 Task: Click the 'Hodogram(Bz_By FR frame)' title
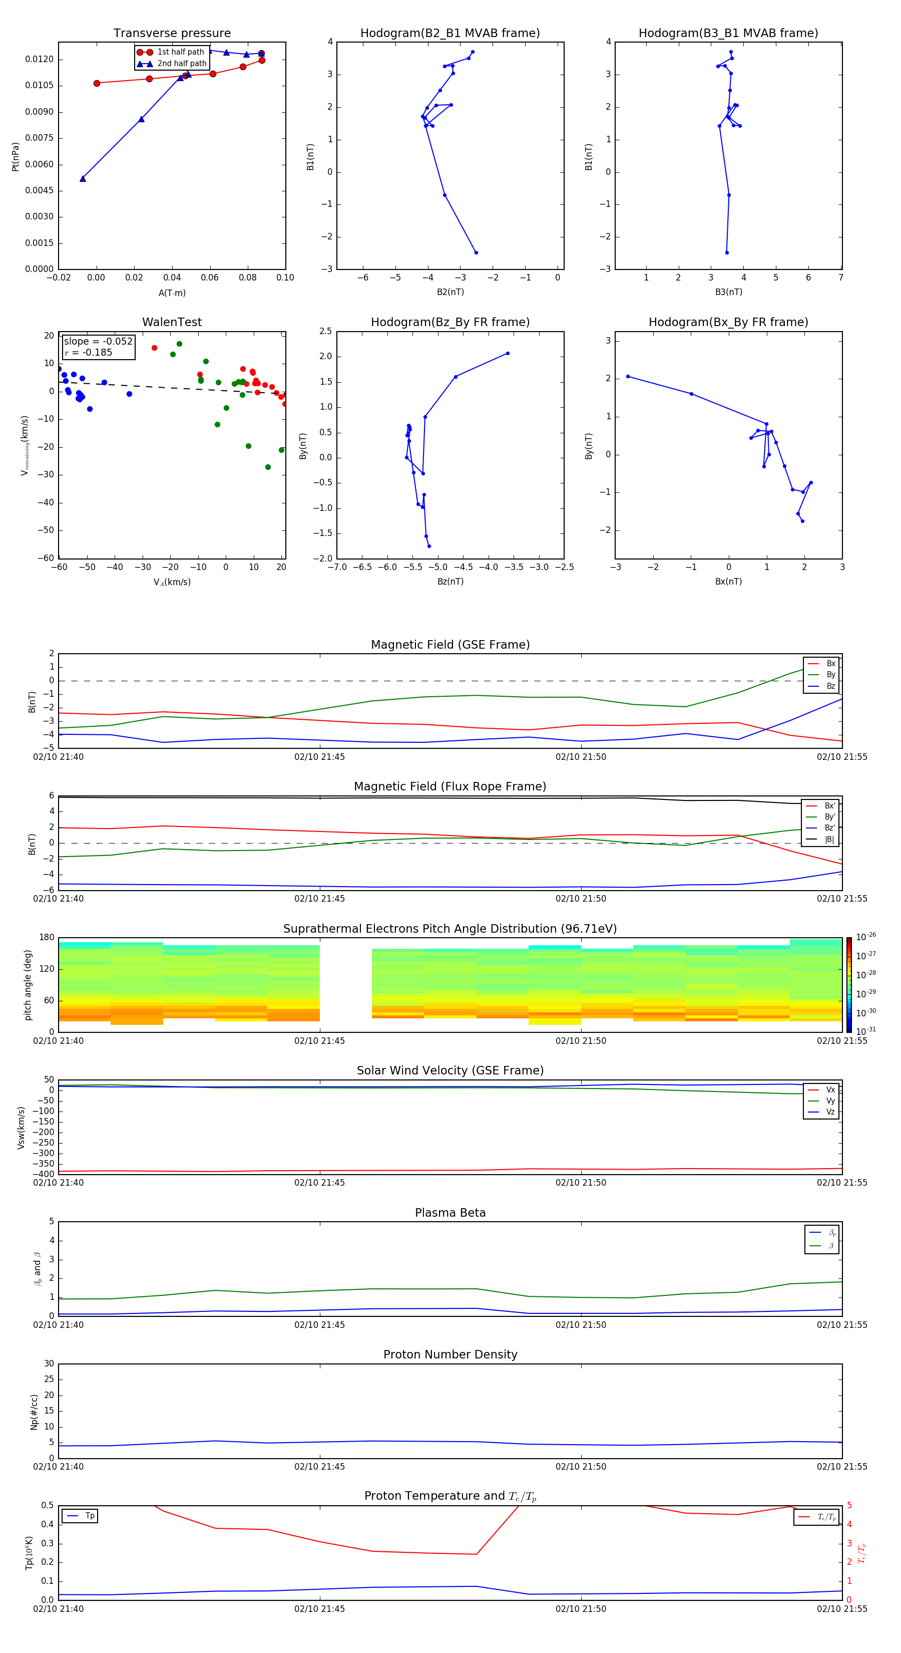[x=450, y=322]
